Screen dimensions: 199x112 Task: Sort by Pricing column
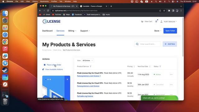[131, 67]
